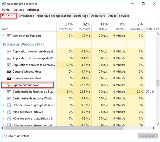
Task: Switch to the Processus tab
Action: click(9, 15)
